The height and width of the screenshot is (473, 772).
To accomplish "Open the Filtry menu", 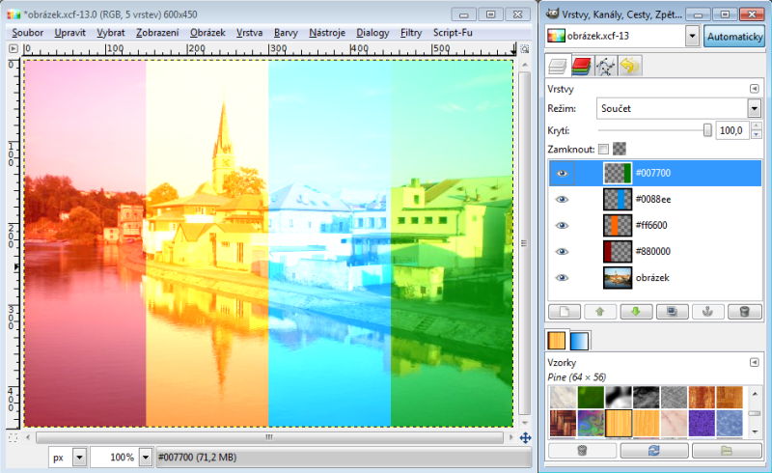I will pos(411,33).
